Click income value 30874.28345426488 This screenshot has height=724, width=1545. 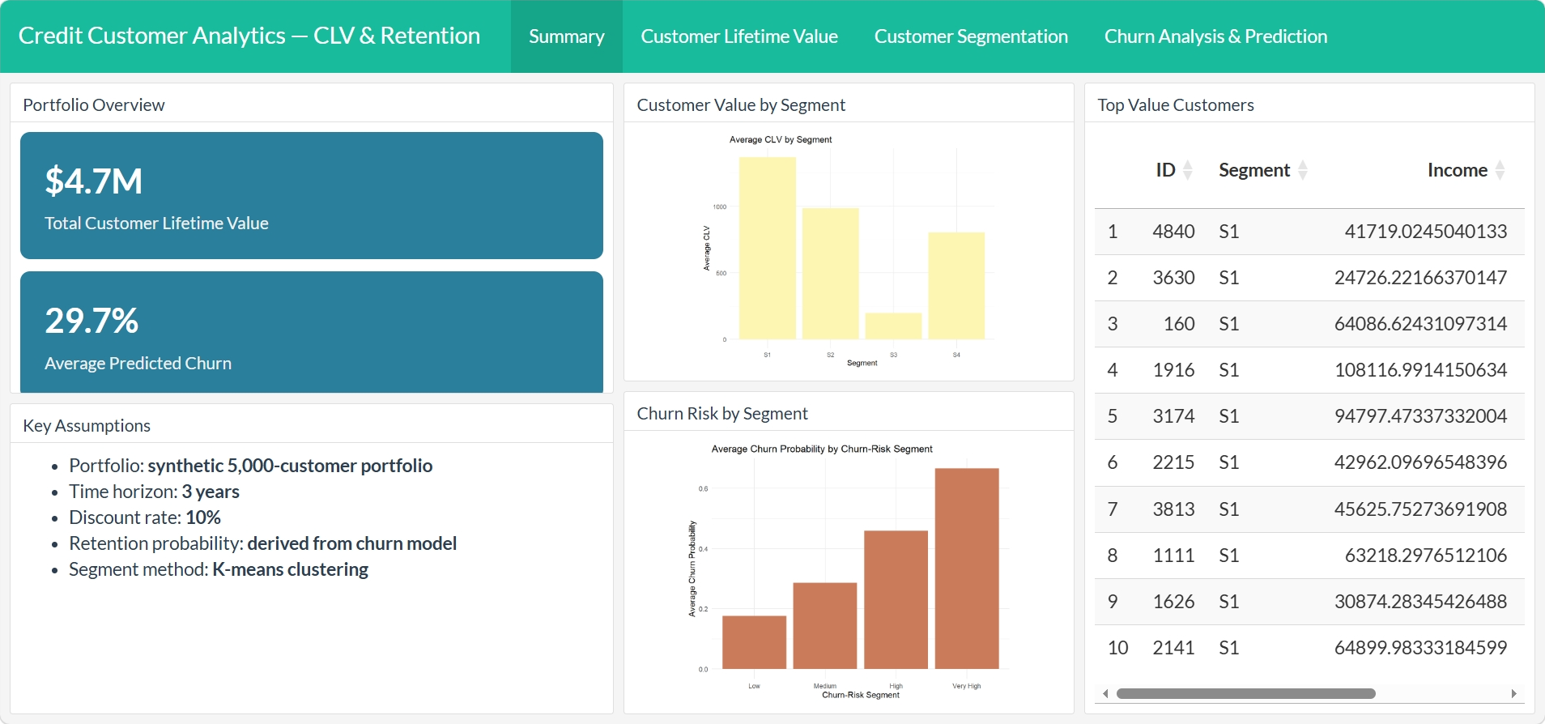(x=1421, y=602)
